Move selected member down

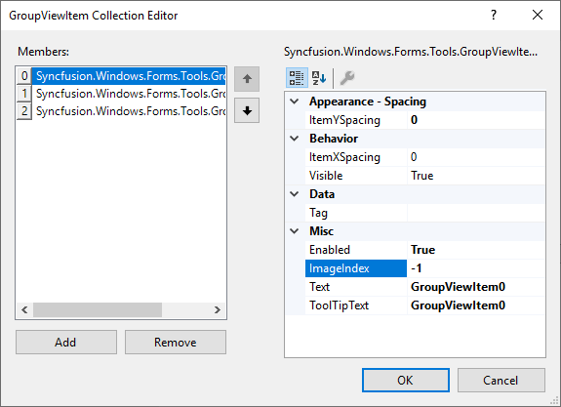247,110
